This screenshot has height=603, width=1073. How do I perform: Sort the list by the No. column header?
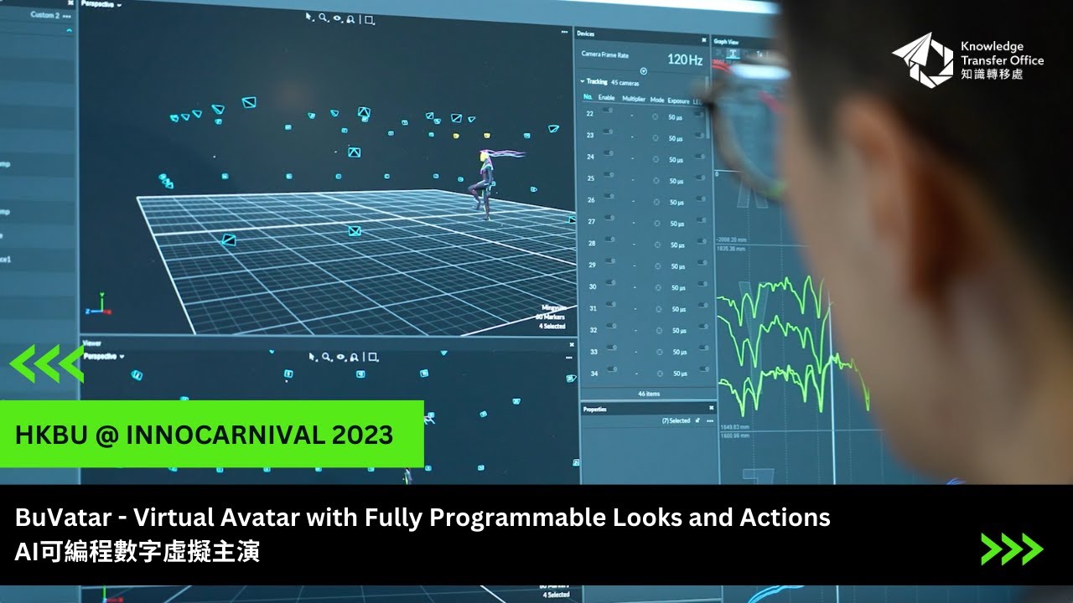tap(588, 98)
